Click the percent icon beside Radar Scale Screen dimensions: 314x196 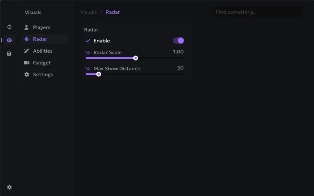[x=88, y=53]
